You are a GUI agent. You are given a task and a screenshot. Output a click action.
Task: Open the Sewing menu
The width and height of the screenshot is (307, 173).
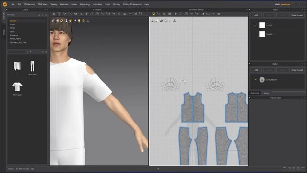pyautogui.click(x=54, y=4)
